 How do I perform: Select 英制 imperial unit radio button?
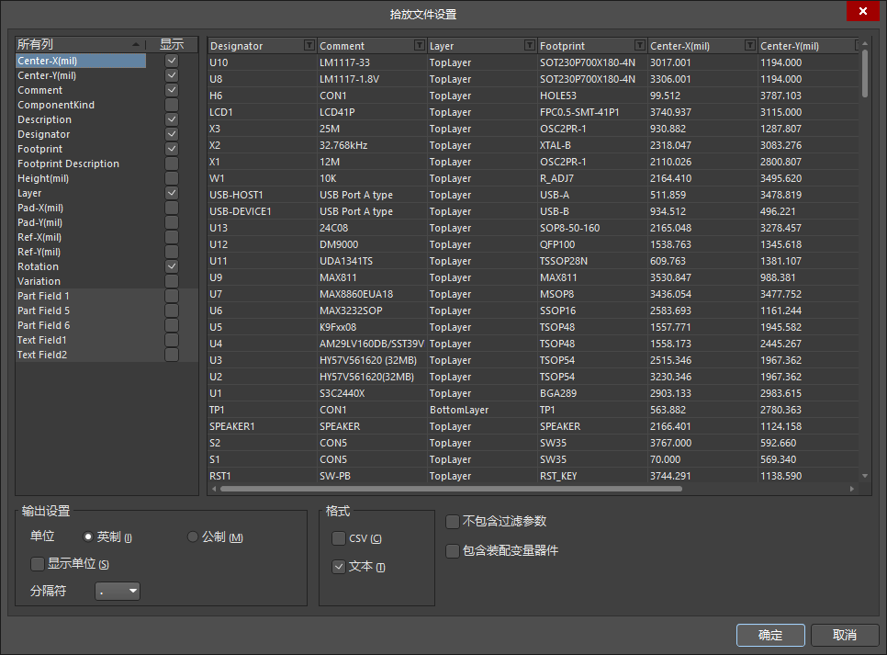coord(88,536)
